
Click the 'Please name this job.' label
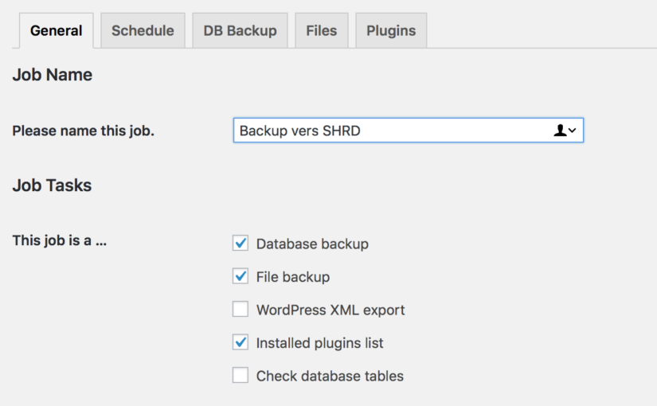[84, 131]
